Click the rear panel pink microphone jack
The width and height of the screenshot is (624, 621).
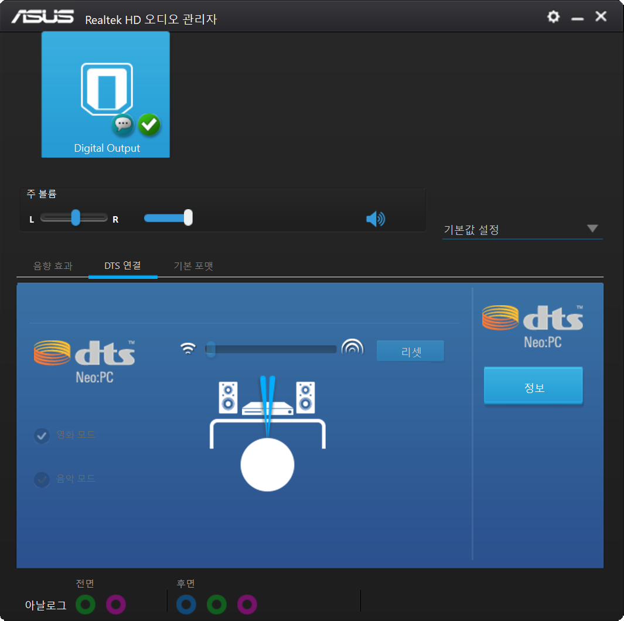(247, 605)
